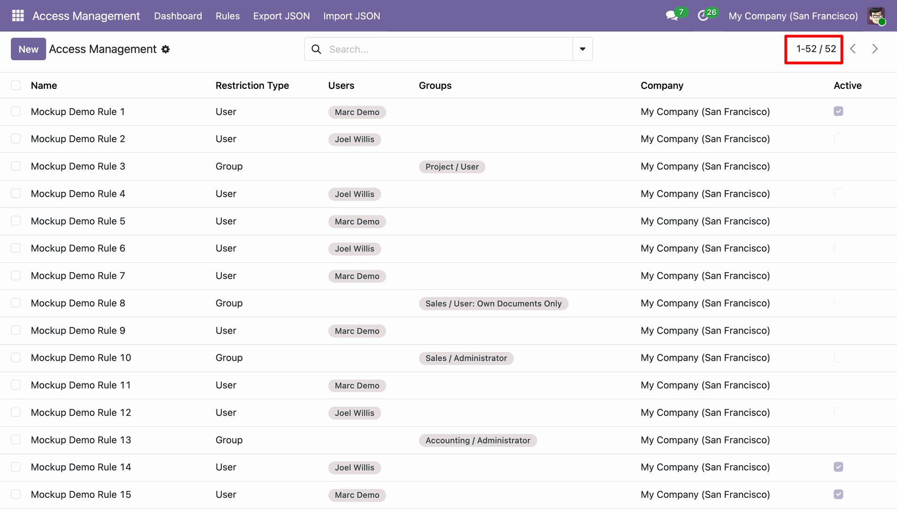
Task: Click the Access Management app title link
Action: click(86, 16)
